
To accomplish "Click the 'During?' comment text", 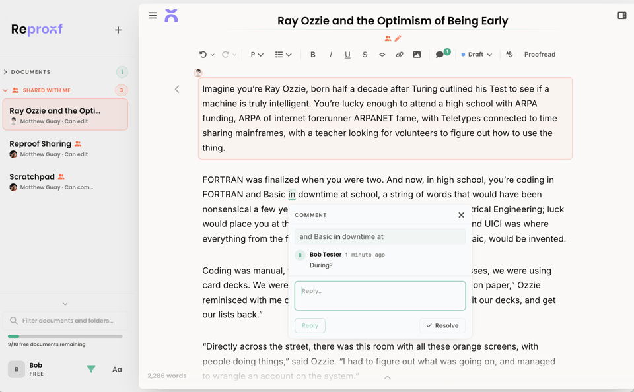I will (x=321, y=265).
